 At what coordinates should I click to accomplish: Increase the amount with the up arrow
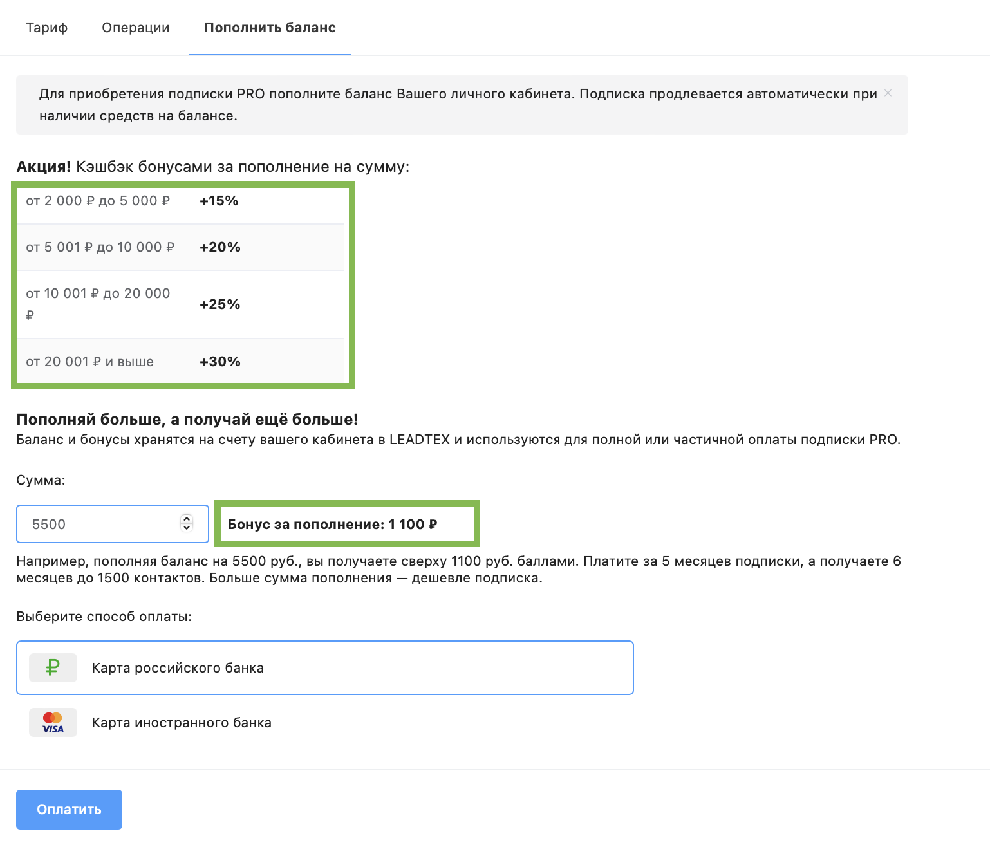pyautogui.click(x=187, y=519)
